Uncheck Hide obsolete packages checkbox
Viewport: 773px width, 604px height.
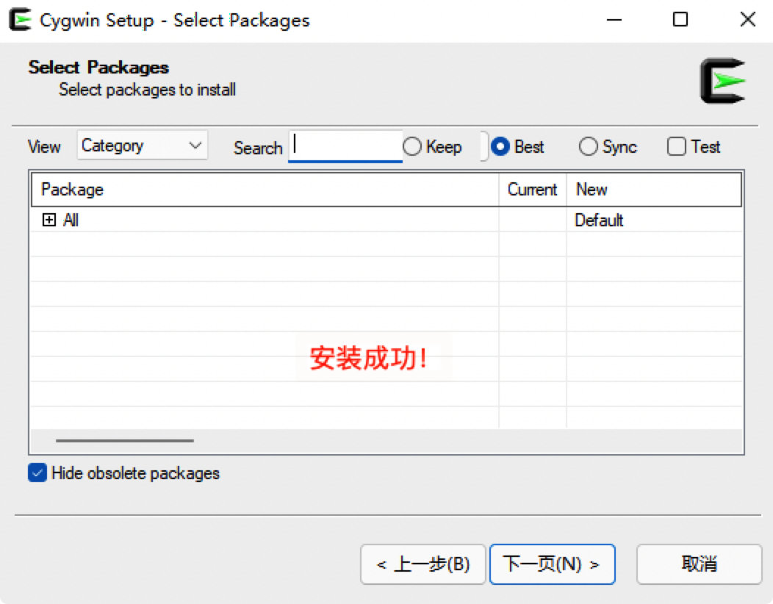(x=37, y=472)
